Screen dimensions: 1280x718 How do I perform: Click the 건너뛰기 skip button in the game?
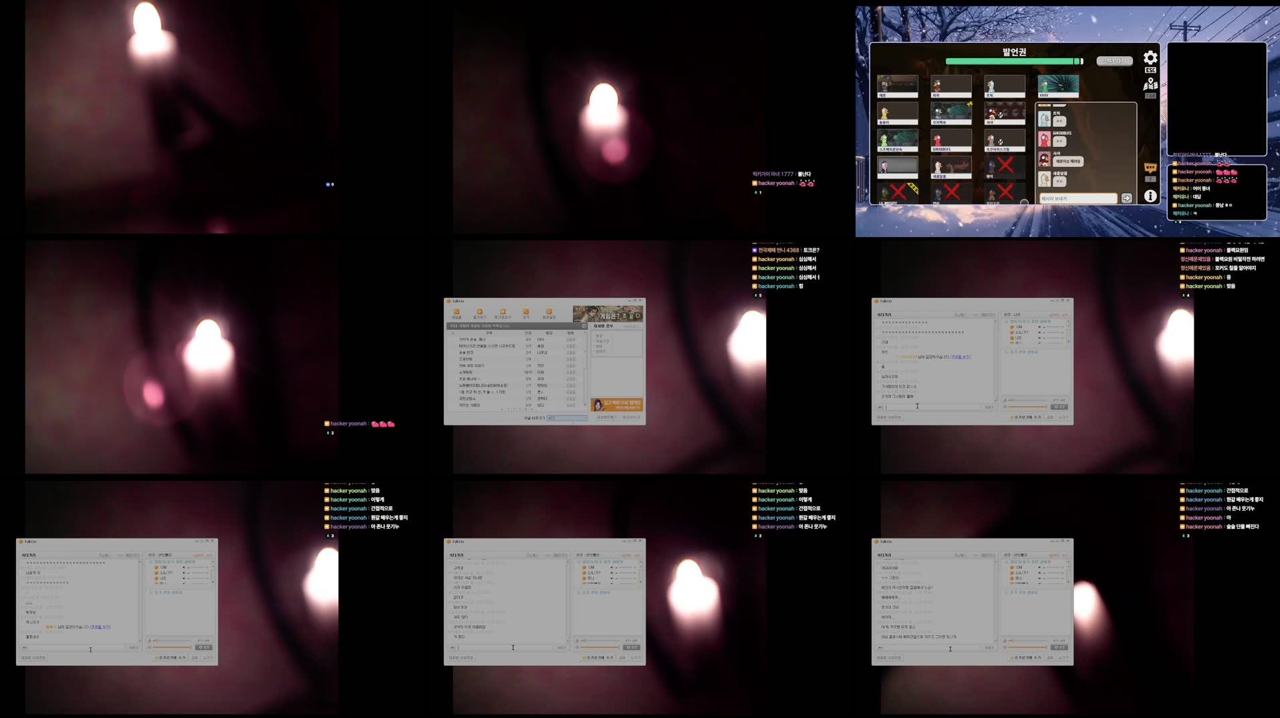click(1115, 60)
